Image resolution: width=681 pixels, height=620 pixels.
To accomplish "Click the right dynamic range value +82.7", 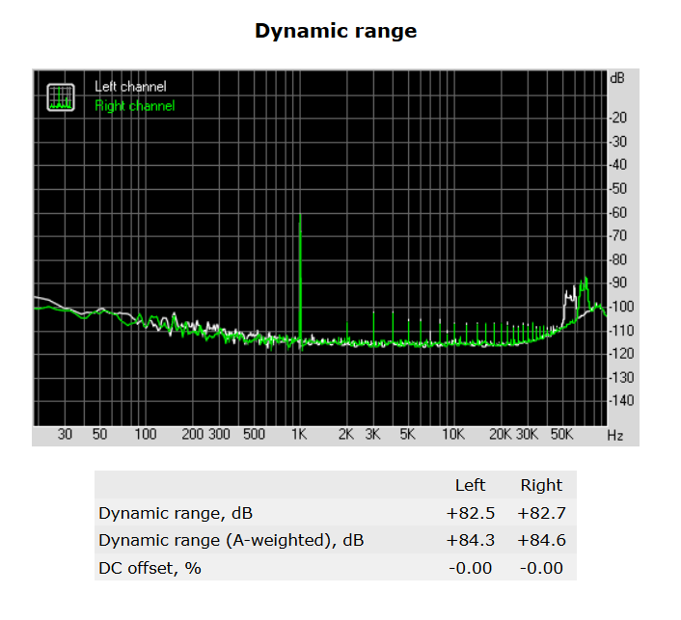I will [x=541, y=513].
